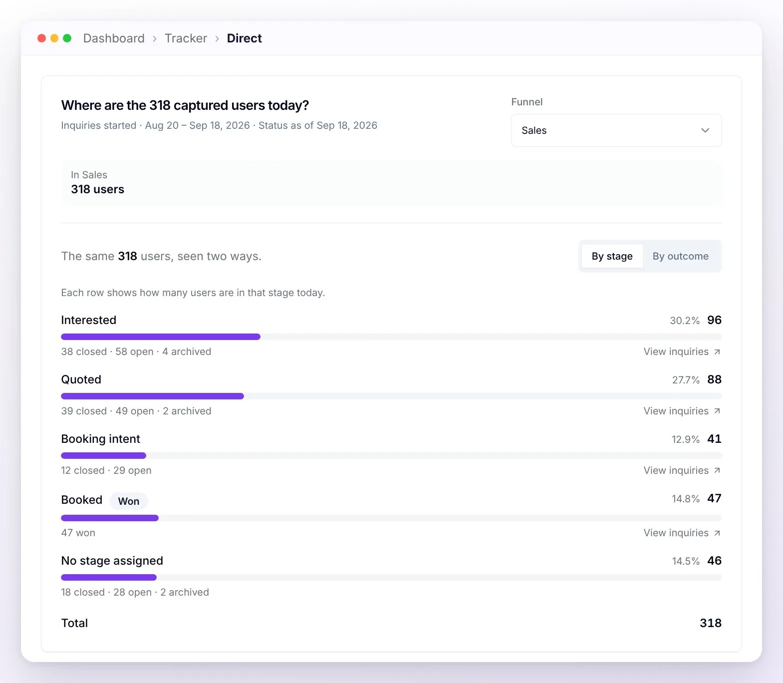The height and width of the screenshot is (683, 783).
Task: Click the total value 318
Action: (711, 623)
